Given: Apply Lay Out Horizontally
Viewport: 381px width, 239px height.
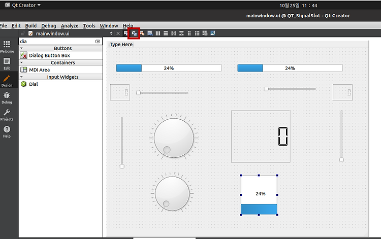Looking at the screenshot, I should (x=158, y=33).
